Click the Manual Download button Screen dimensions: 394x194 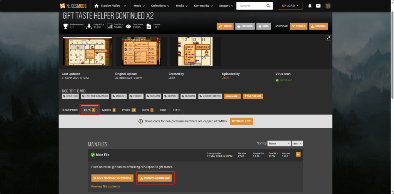[154, 178]
